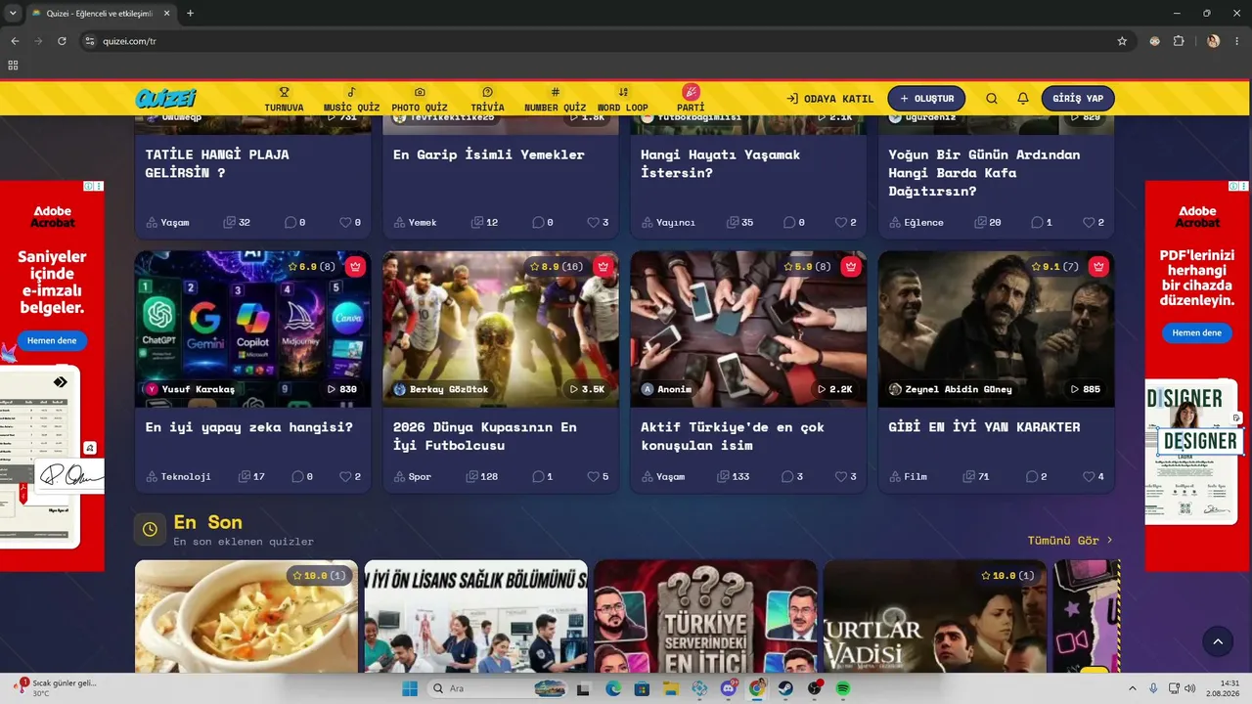Viewport: 1252px width, 704px height.
Task: Open the soup bowl quiz thumbnail under En Son
Action: click(x=246, y=616)
